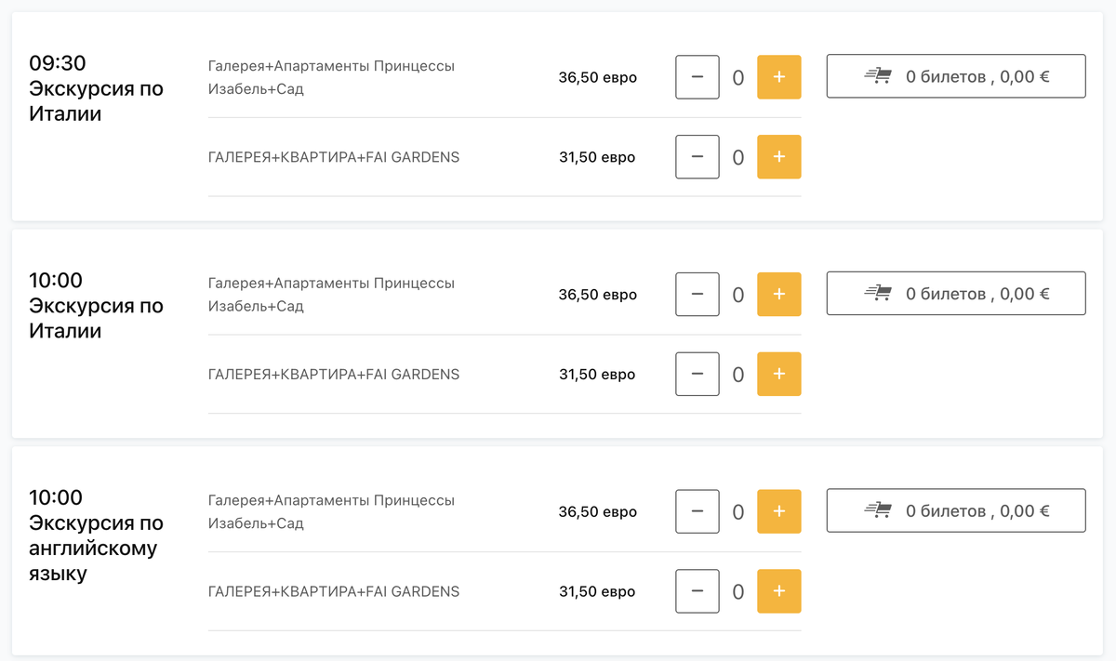
Task: Select quantity value for 31,50 euro 09:30 ticket
Action: point(738,158)
